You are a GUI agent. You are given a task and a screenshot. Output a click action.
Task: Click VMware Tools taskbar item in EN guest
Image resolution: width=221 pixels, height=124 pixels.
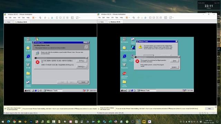tap(147, 90)
